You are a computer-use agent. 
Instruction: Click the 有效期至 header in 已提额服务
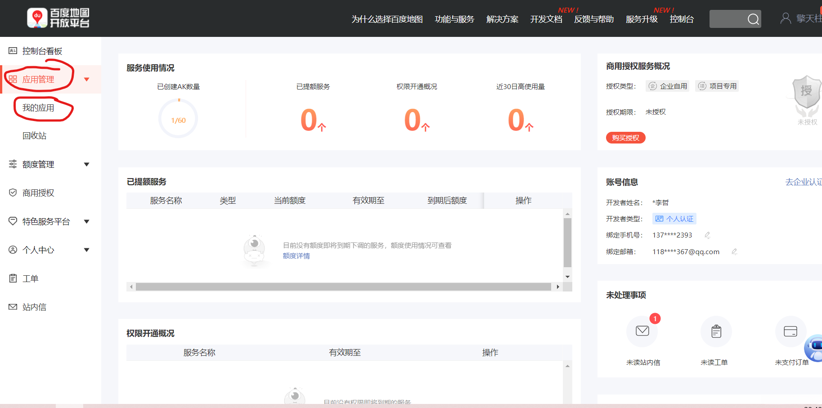coord(368,201)
